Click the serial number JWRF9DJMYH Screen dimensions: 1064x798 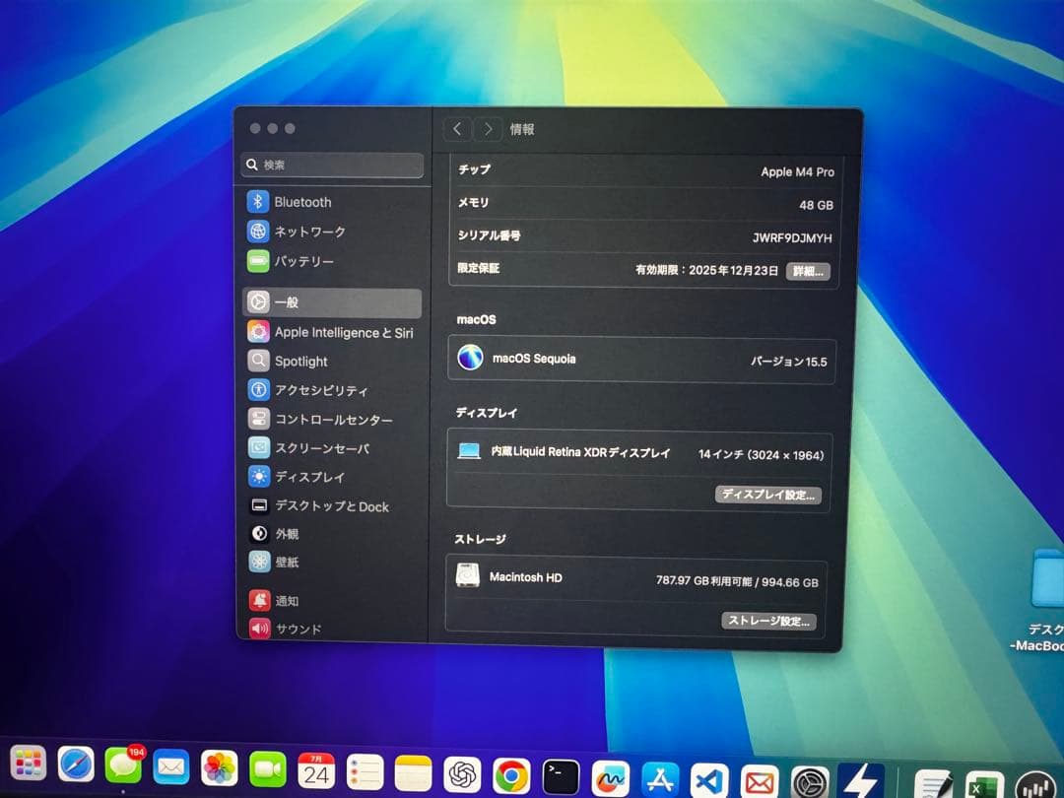click(x=792, y=238)
